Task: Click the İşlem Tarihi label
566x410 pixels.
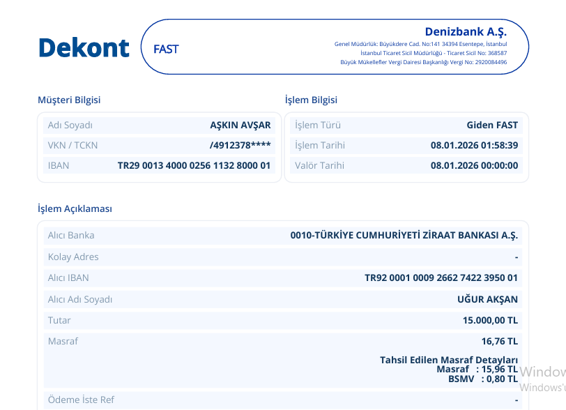Action: point(320,145)
